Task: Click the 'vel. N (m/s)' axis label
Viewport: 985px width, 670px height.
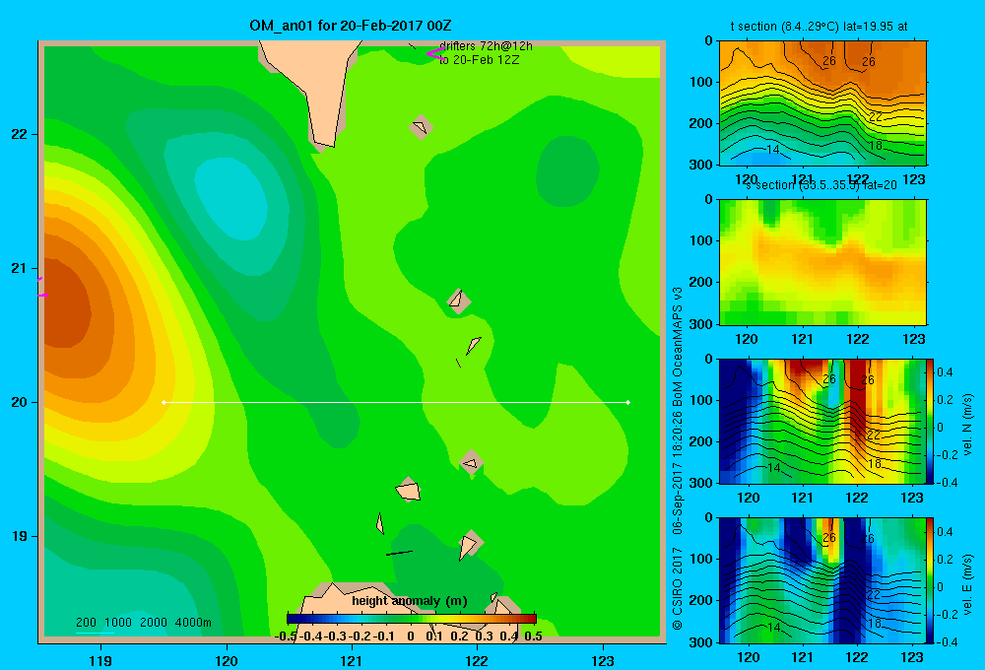Action: pos(967,425)
